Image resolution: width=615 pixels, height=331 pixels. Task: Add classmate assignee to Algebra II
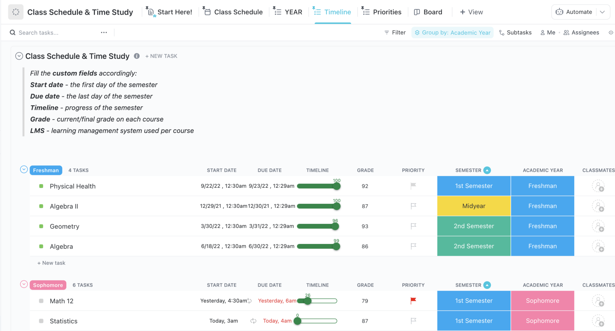point(598,206)
